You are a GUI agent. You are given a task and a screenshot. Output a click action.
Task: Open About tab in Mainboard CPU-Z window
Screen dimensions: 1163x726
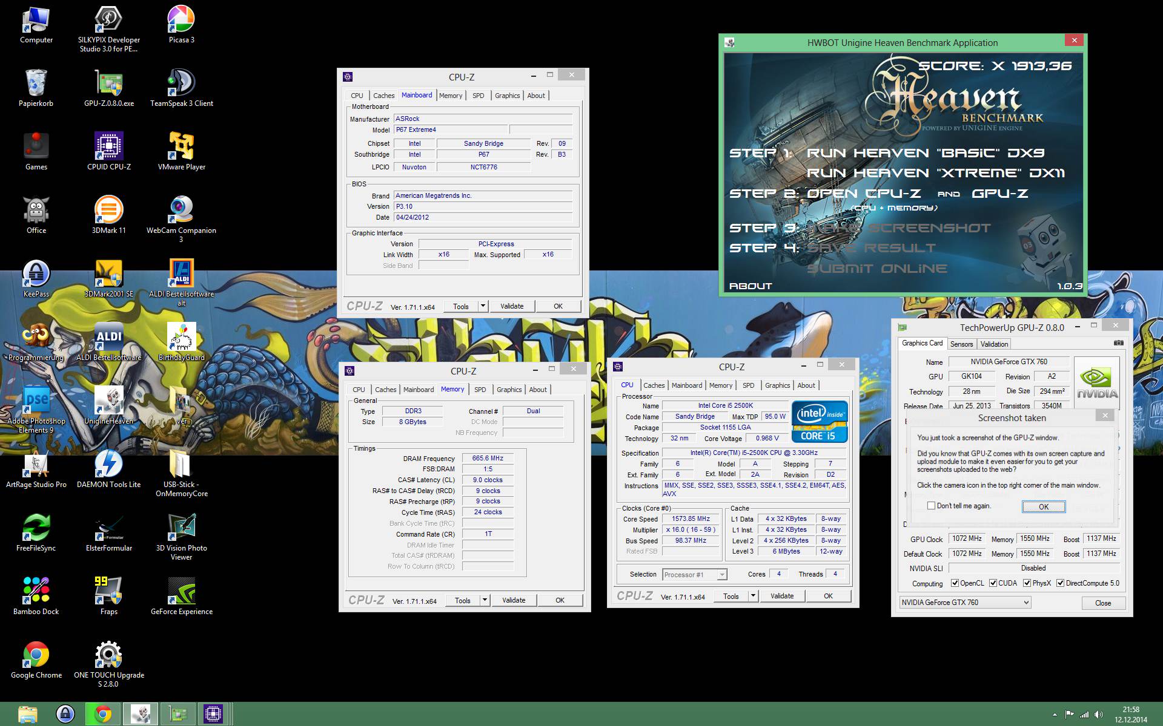[x=536, y=96]
